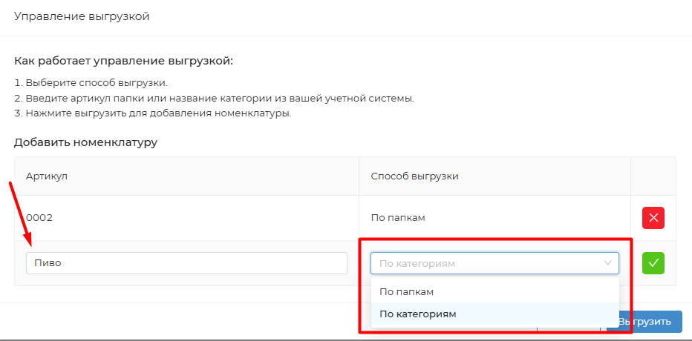Click the 'Добавить номенклатуру' section heading
The image size is (692, 341).
tap(85, 142)
